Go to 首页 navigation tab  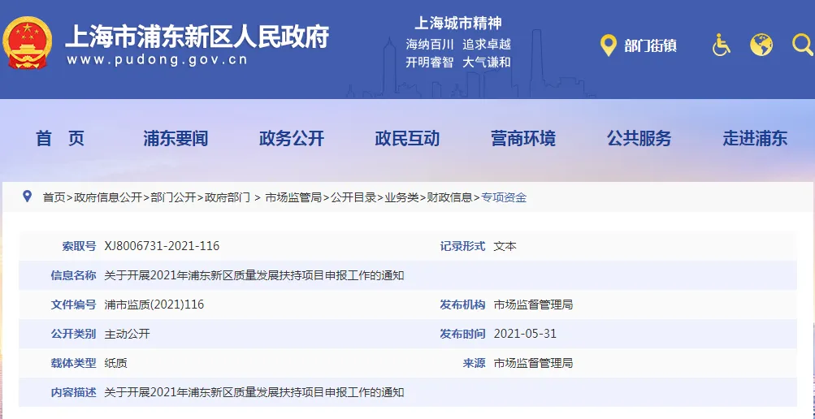60,138
